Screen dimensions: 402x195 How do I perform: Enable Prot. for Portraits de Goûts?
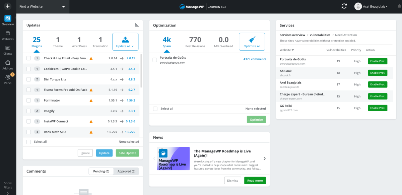(378, 61)
